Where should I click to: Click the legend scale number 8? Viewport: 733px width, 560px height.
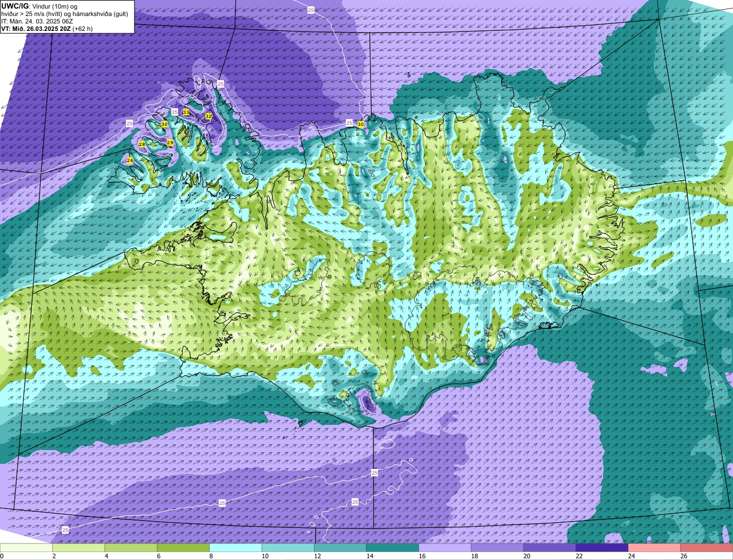point(210,556)
